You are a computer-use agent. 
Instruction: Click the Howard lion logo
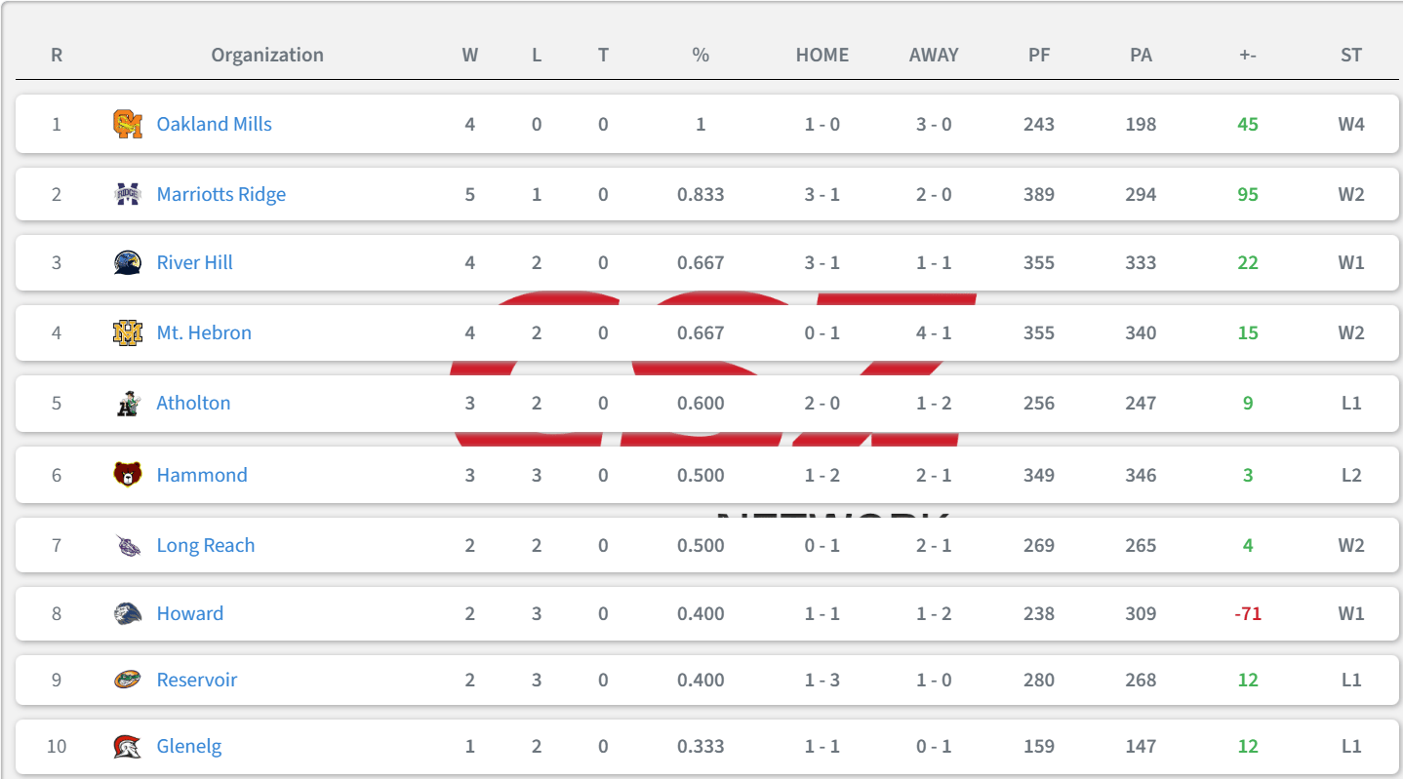[128, 613]
